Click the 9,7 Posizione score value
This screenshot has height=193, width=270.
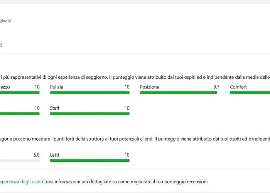tap(216, 87)
